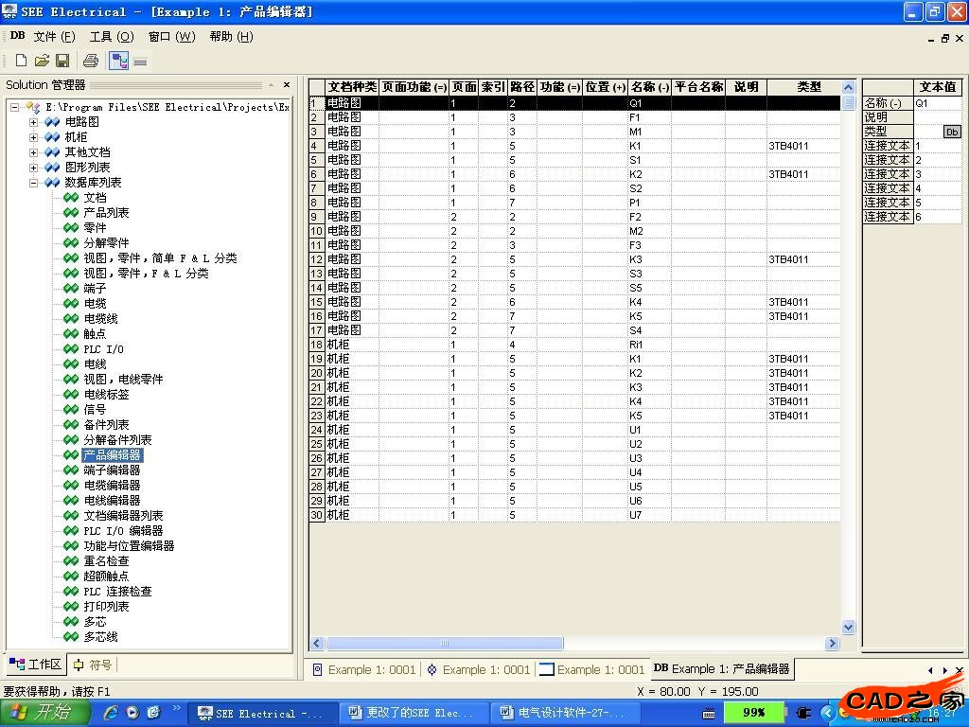Expand the 机柜 tree node
Image resolution: width=969 pixels, height=727 pixels.
point(34,137)
